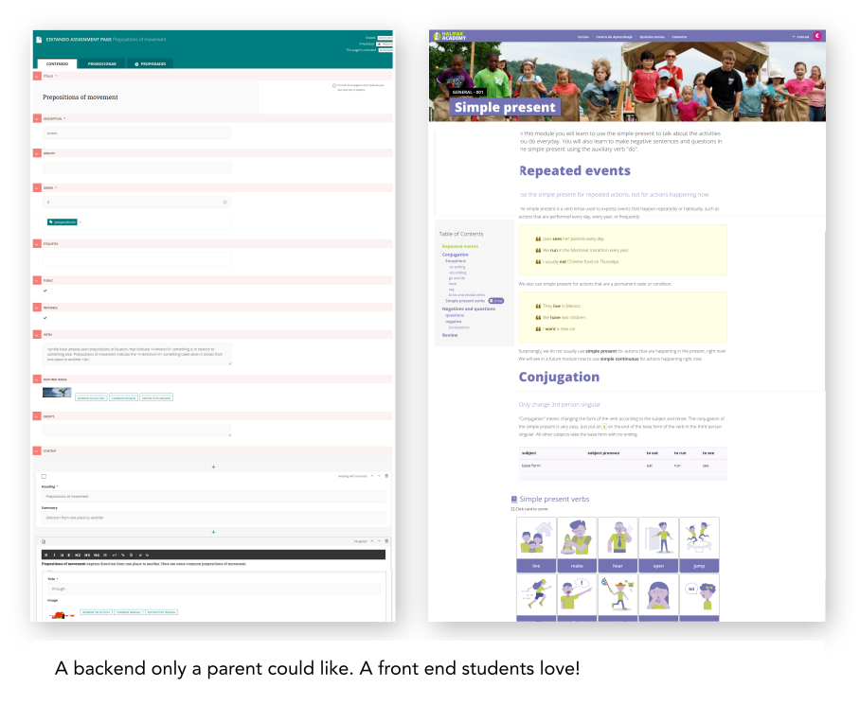Collapse the Description field section
860x705 pixels.
(37, 118)
